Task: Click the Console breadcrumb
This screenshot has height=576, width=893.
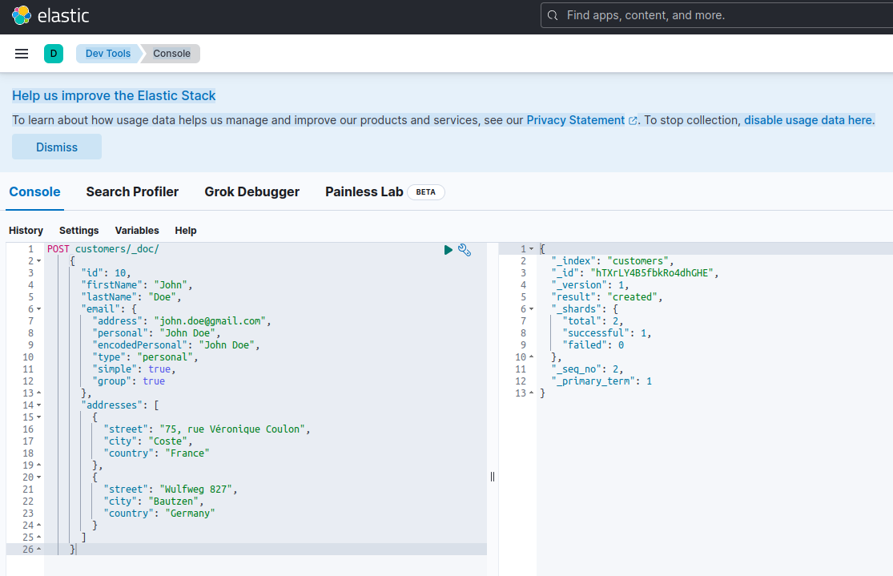Action: 171,54
